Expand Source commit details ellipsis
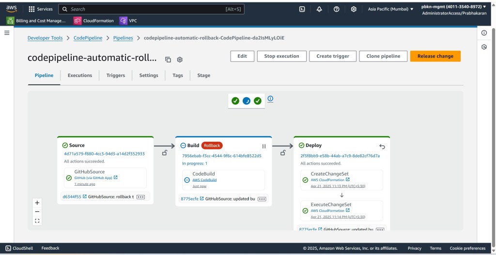 [x=141, y=197]
